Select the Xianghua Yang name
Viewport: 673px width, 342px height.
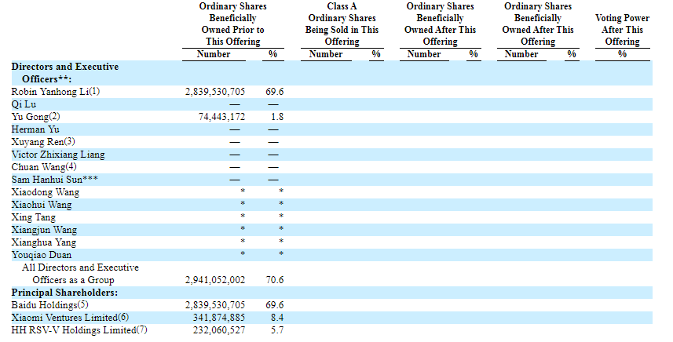43,242
